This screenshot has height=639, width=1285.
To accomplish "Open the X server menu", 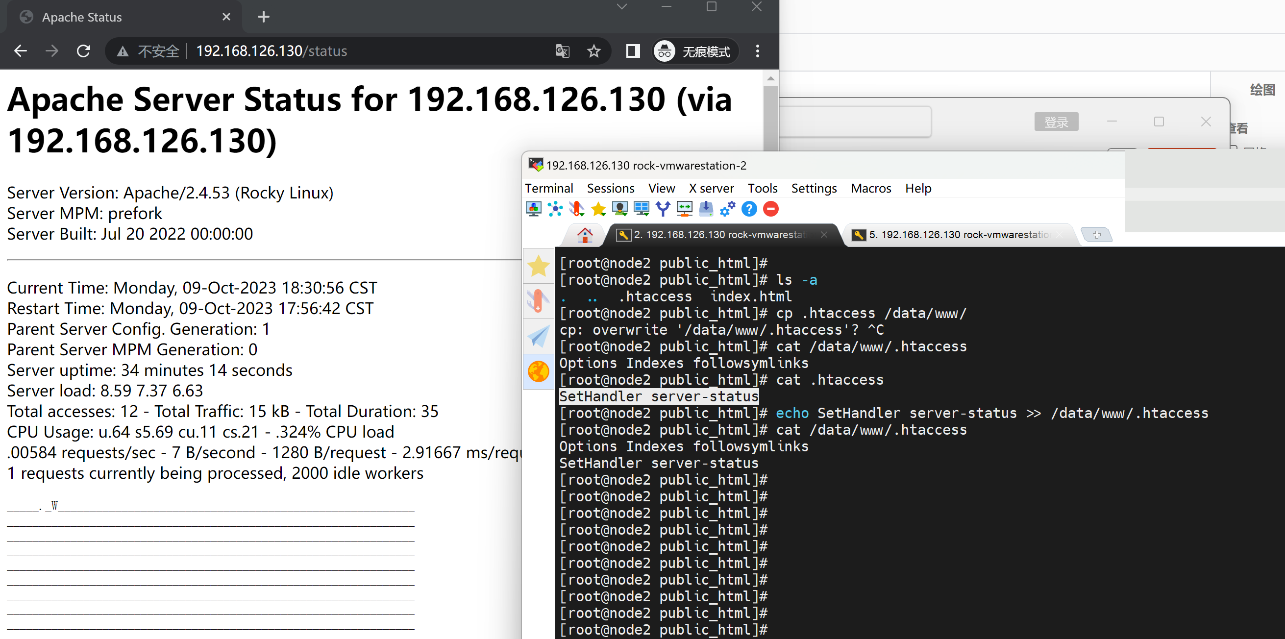I will point(711,189).
